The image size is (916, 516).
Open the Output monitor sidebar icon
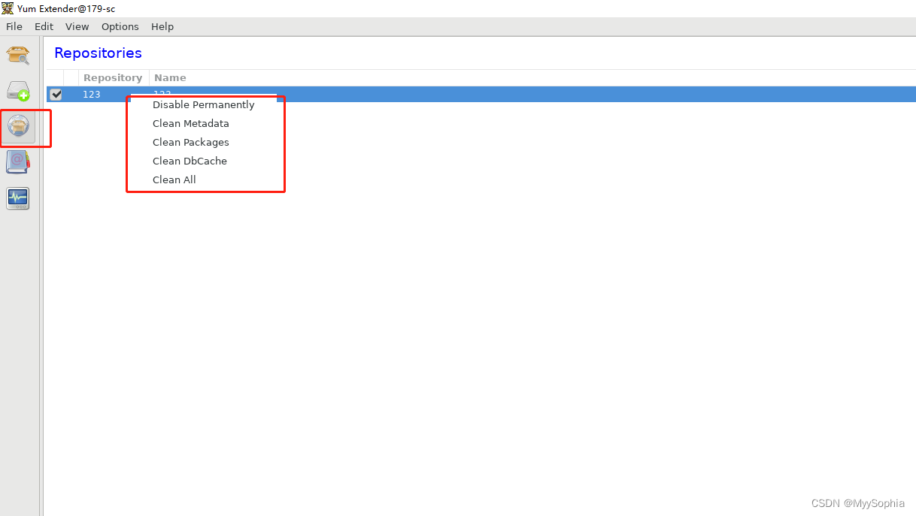tap(18, 198)
